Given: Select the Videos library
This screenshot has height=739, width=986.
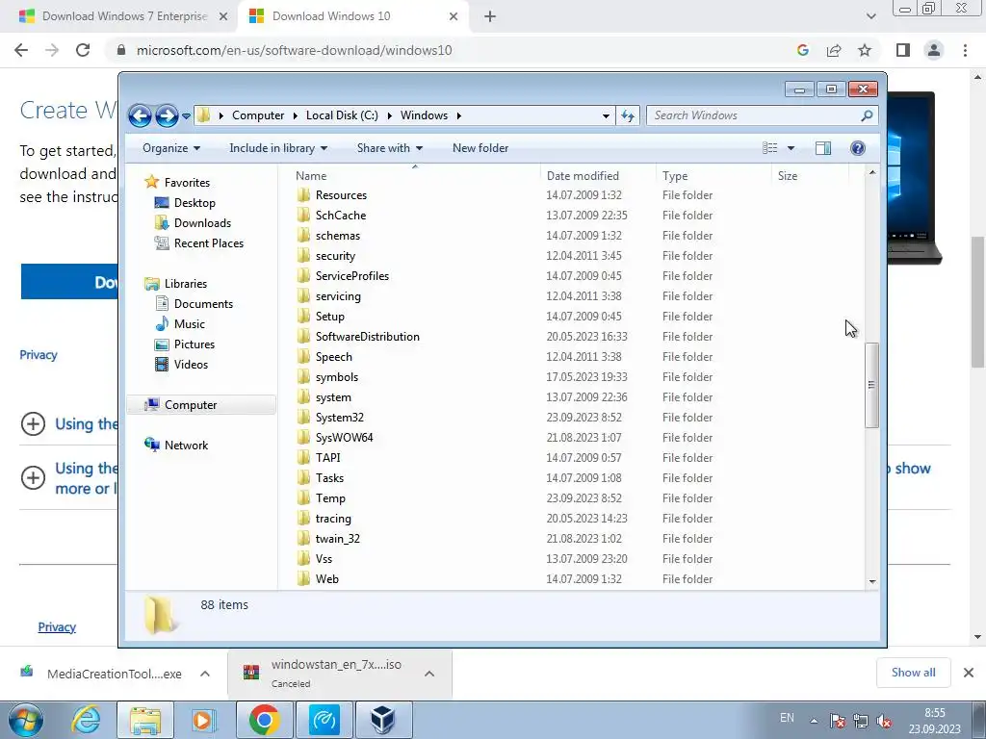Looking at the screenshot, I should [x=191, y=365].
